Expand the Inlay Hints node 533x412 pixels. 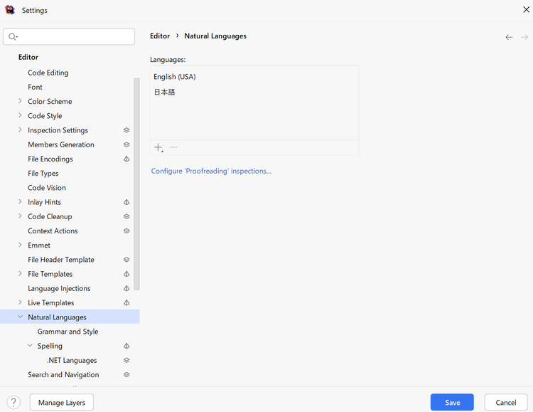coord(20,202)
